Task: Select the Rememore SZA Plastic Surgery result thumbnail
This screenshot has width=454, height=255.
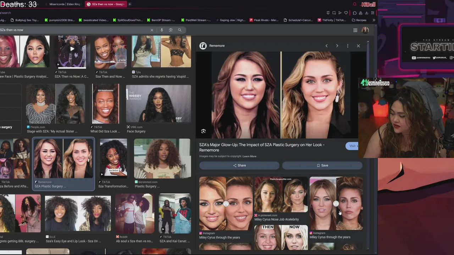Action: tap(63, 158)
